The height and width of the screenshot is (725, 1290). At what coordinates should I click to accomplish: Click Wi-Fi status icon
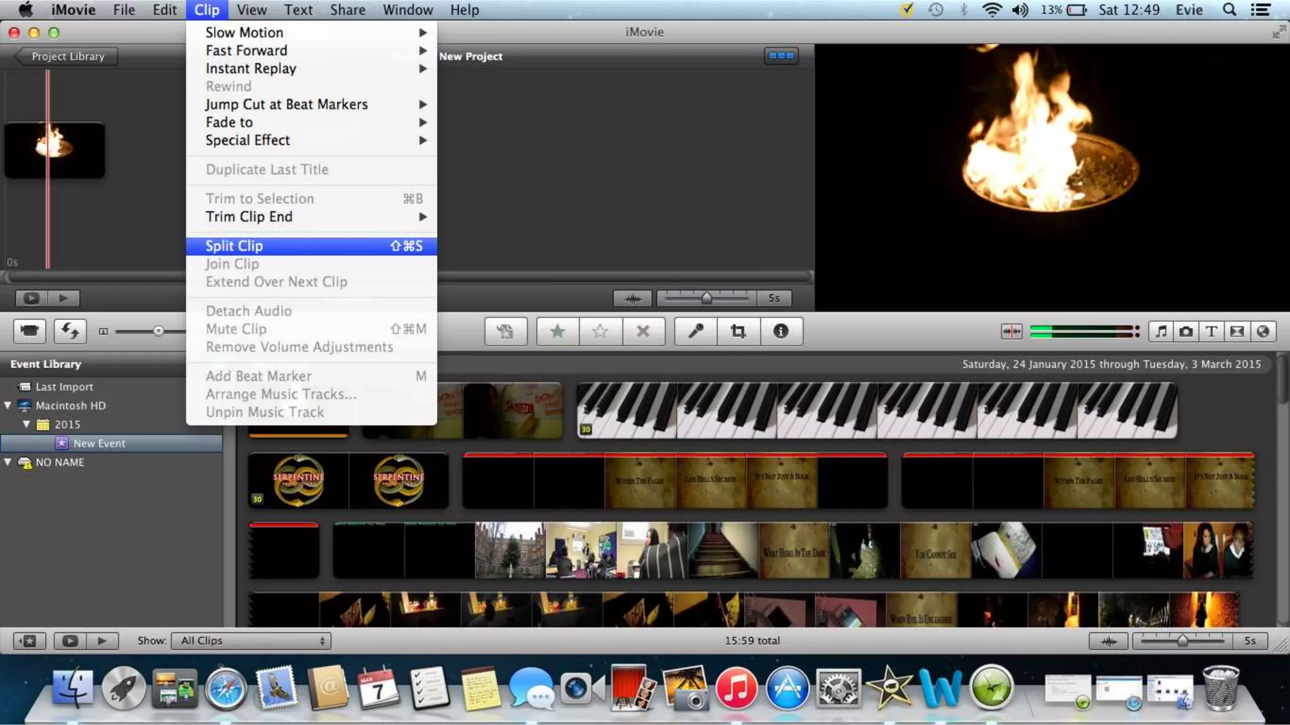point(991,10)
